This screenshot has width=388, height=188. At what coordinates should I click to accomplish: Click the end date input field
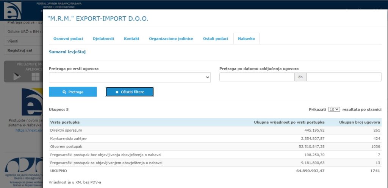[344, 77]
